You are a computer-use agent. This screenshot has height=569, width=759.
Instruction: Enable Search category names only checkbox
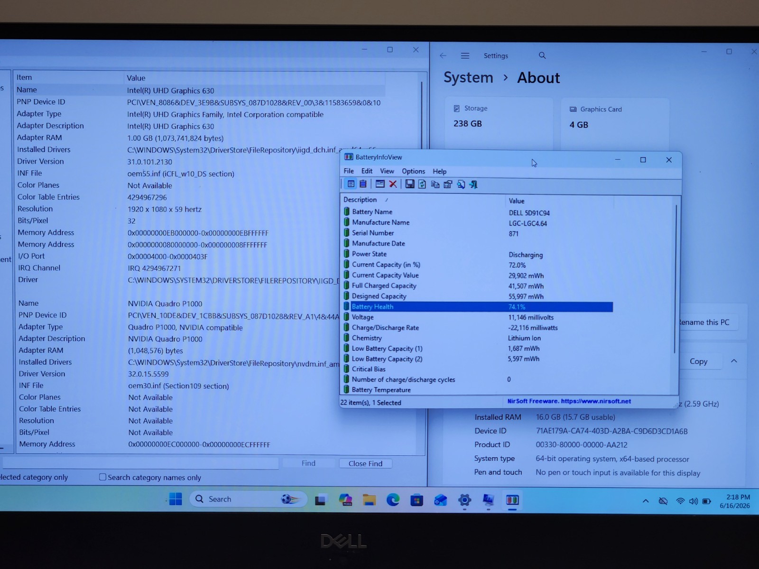pos(102,477)
